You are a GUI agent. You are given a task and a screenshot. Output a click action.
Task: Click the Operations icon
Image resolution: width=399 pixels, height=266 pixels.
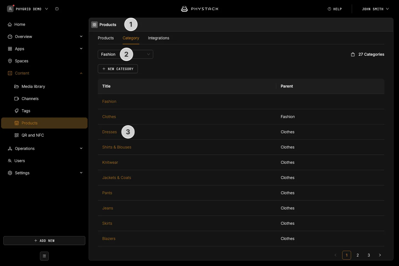tap(10, 149)
